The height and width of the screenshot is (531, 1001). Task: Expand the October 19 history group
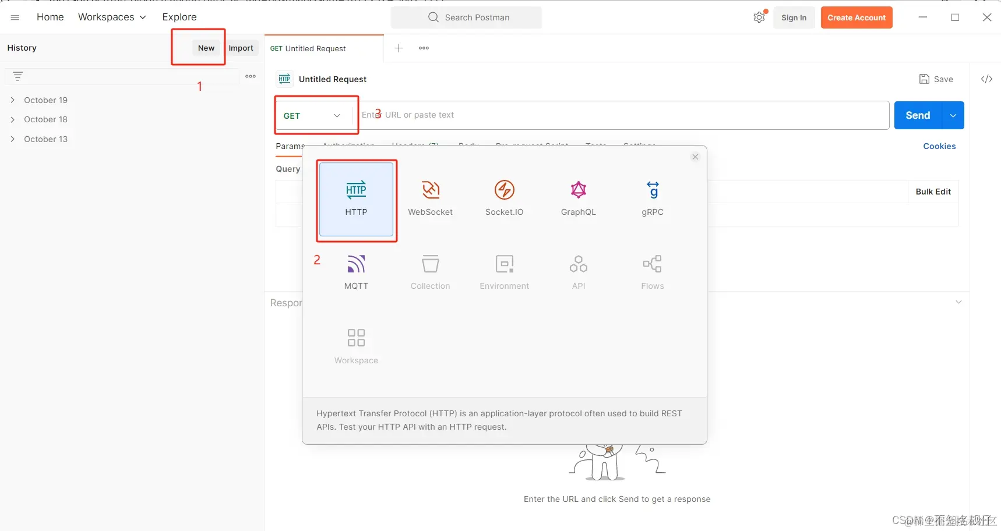12,100
